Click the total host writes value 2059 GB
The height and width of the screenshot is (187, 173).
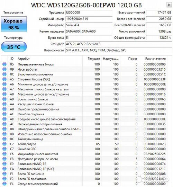pos(159,19)
